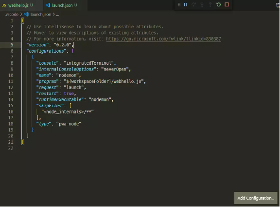
Task: Grab the debug toolbar drag handle
Action: pyautogui.click(x=179, y=5)
